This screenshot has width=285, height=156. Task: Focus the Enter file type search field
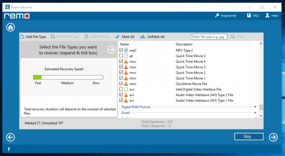pos(209,37)
